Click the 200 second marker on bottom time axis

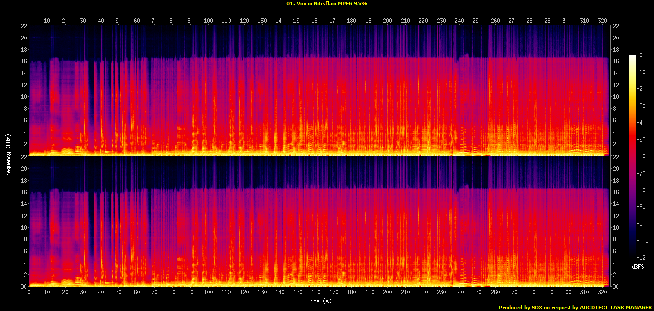click(387, 292)
